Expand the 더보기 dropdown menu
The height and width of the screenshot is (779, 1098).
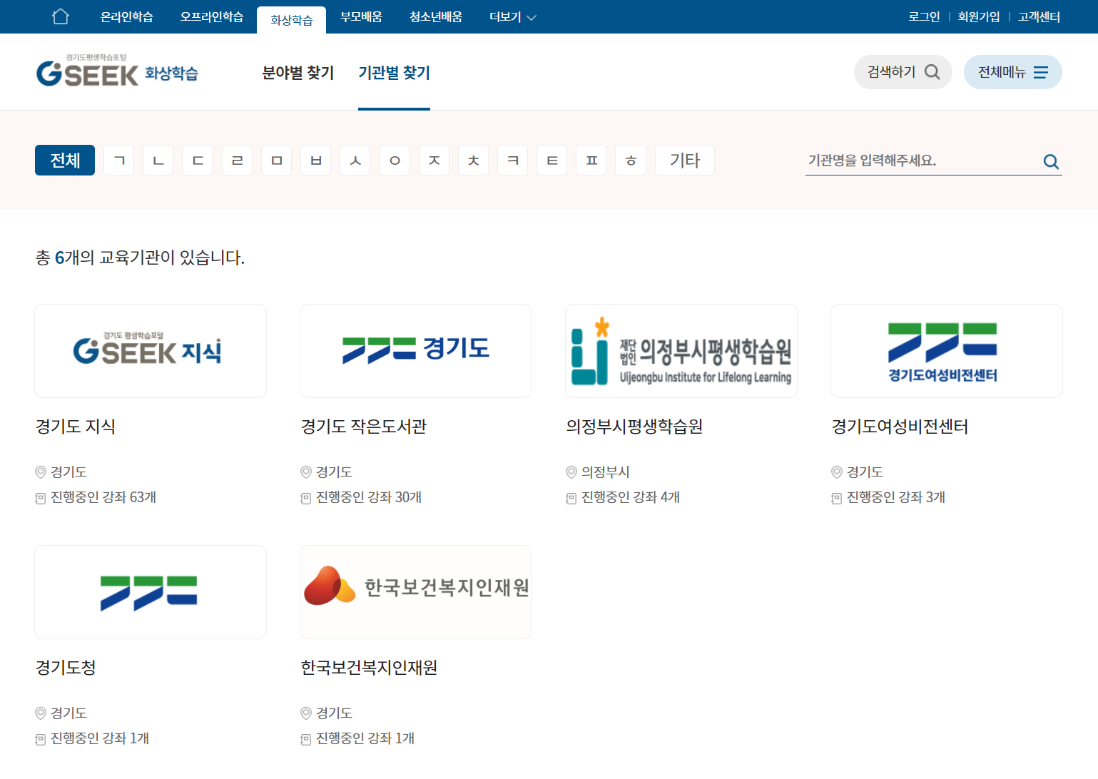(x=511, y=16)
